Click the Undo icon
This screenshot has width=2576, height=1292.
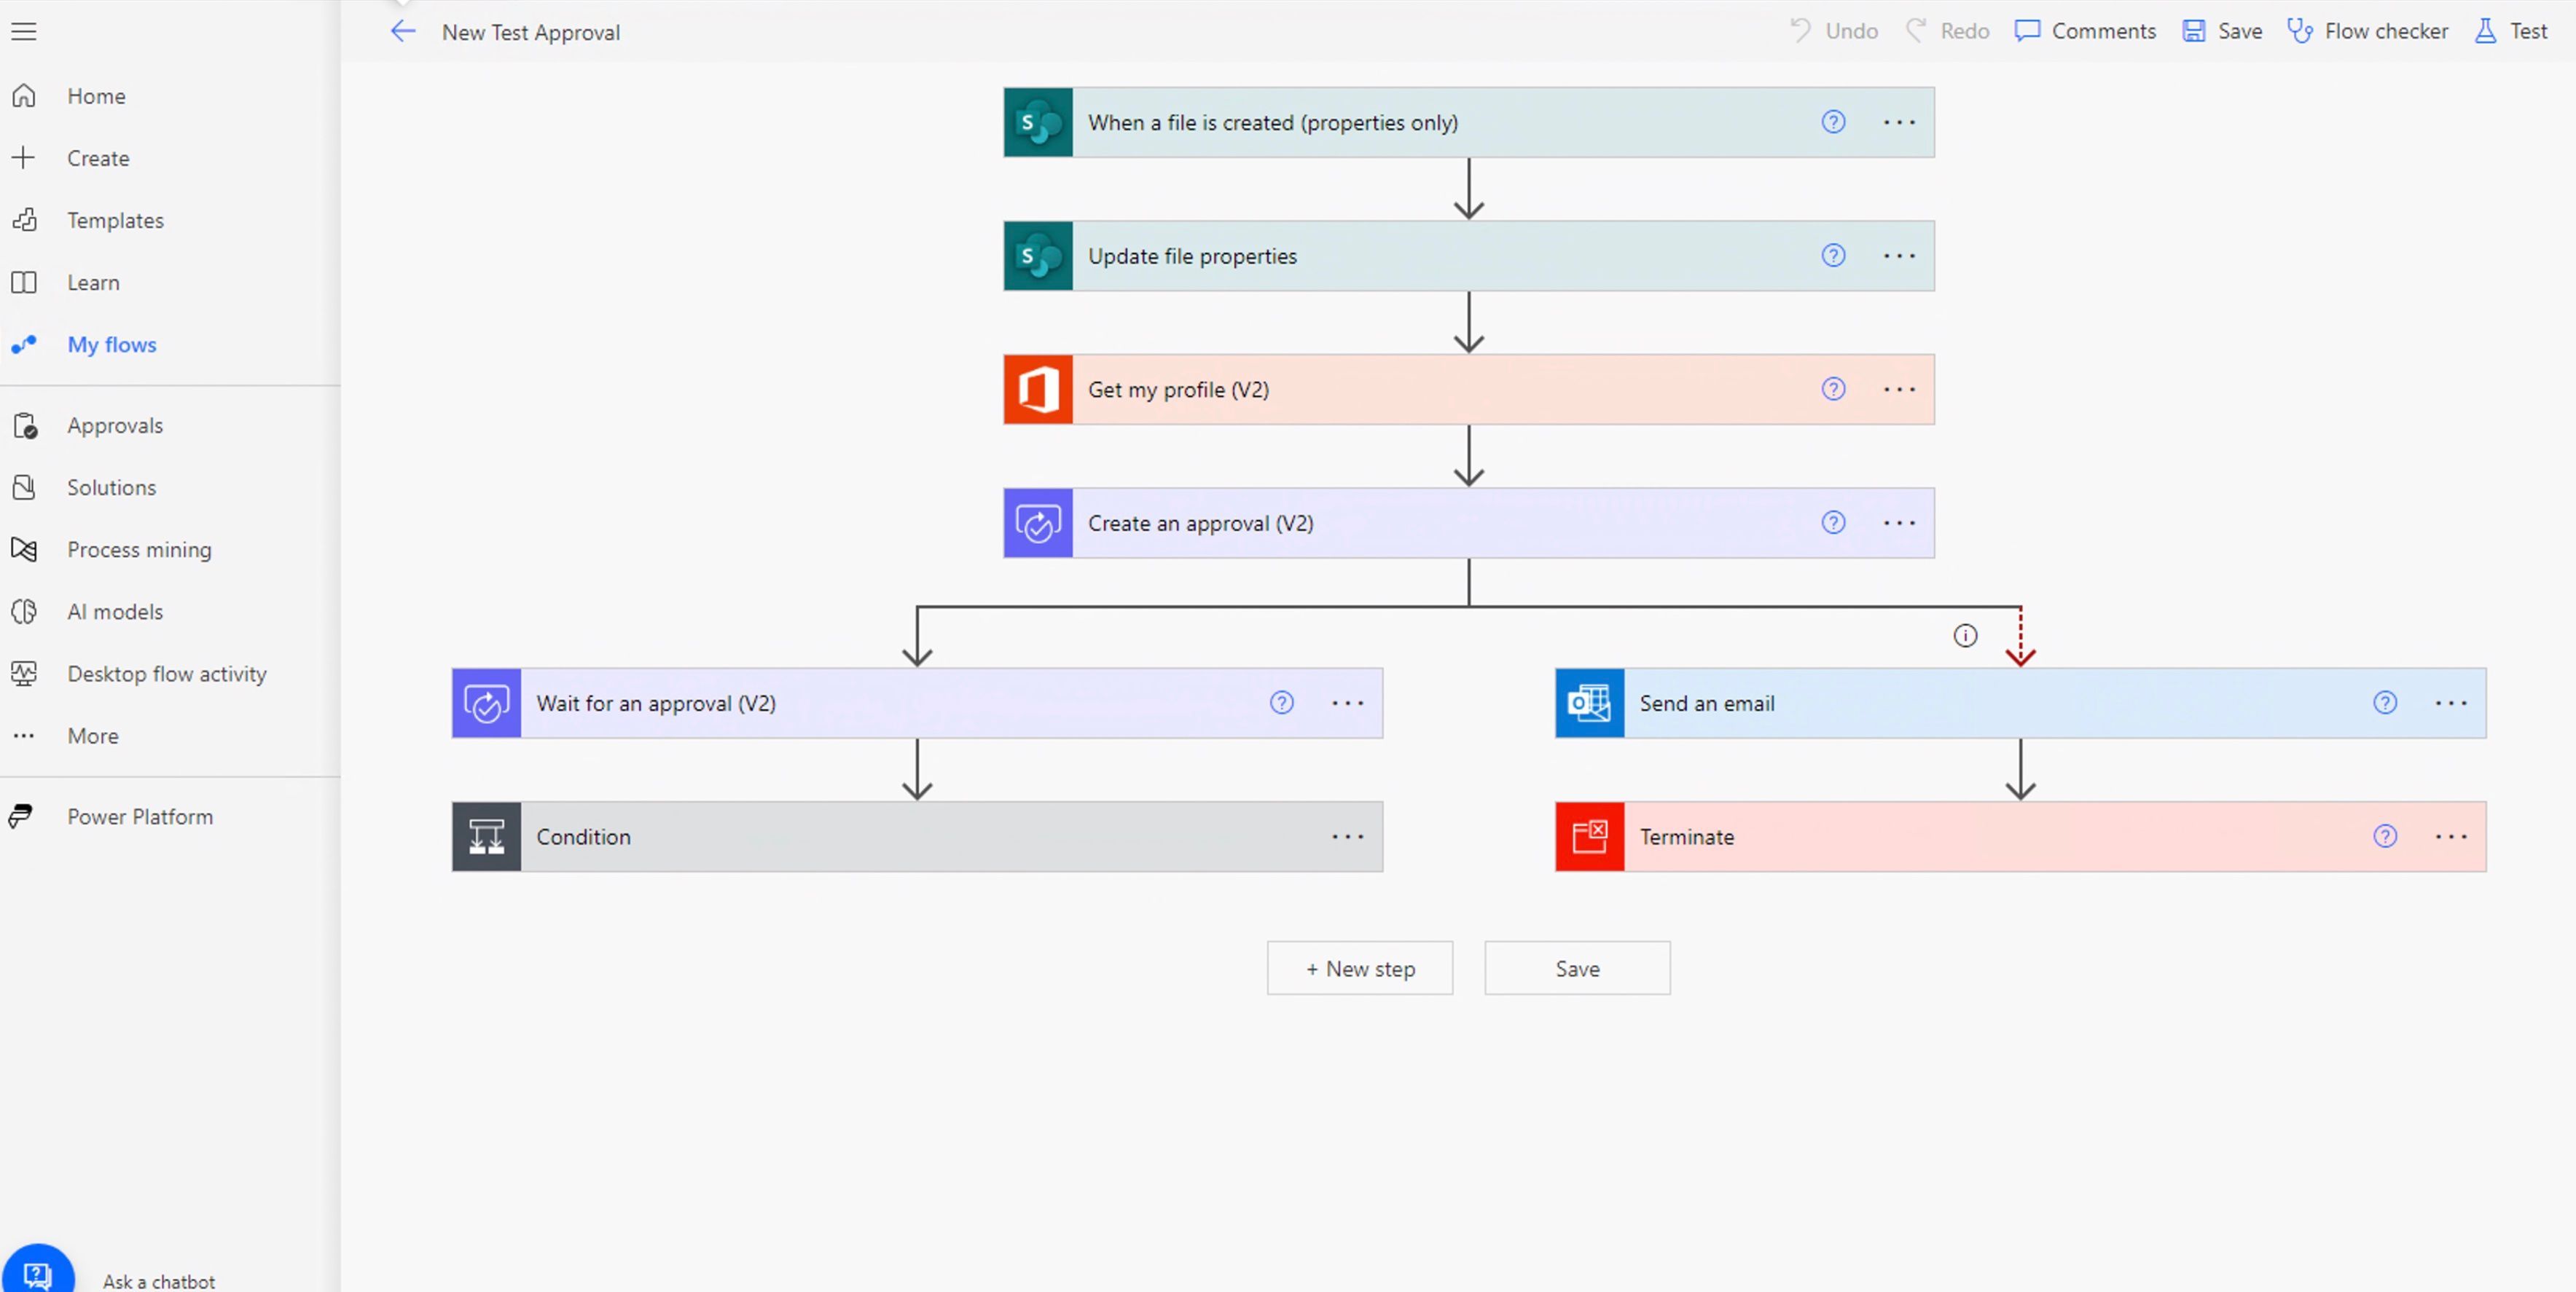point(1800,31)
